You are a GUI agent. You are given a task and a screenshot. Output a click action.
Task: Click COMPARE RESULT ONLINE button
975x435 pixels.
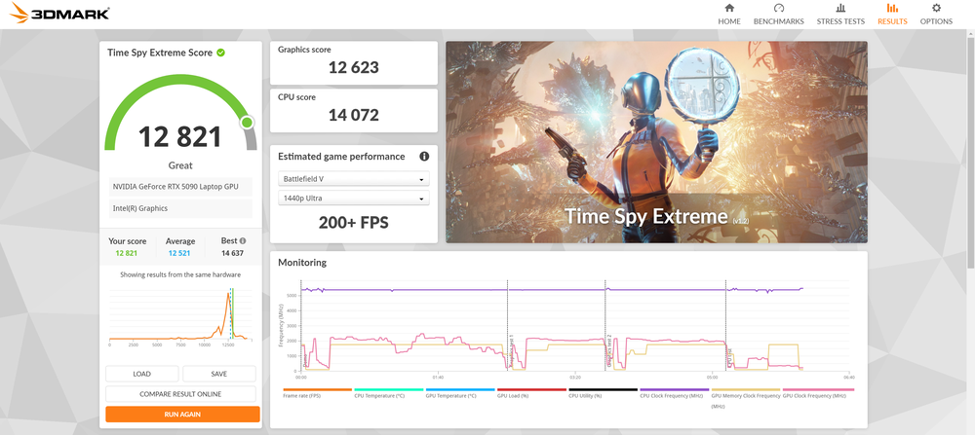(x=180, y=394)
